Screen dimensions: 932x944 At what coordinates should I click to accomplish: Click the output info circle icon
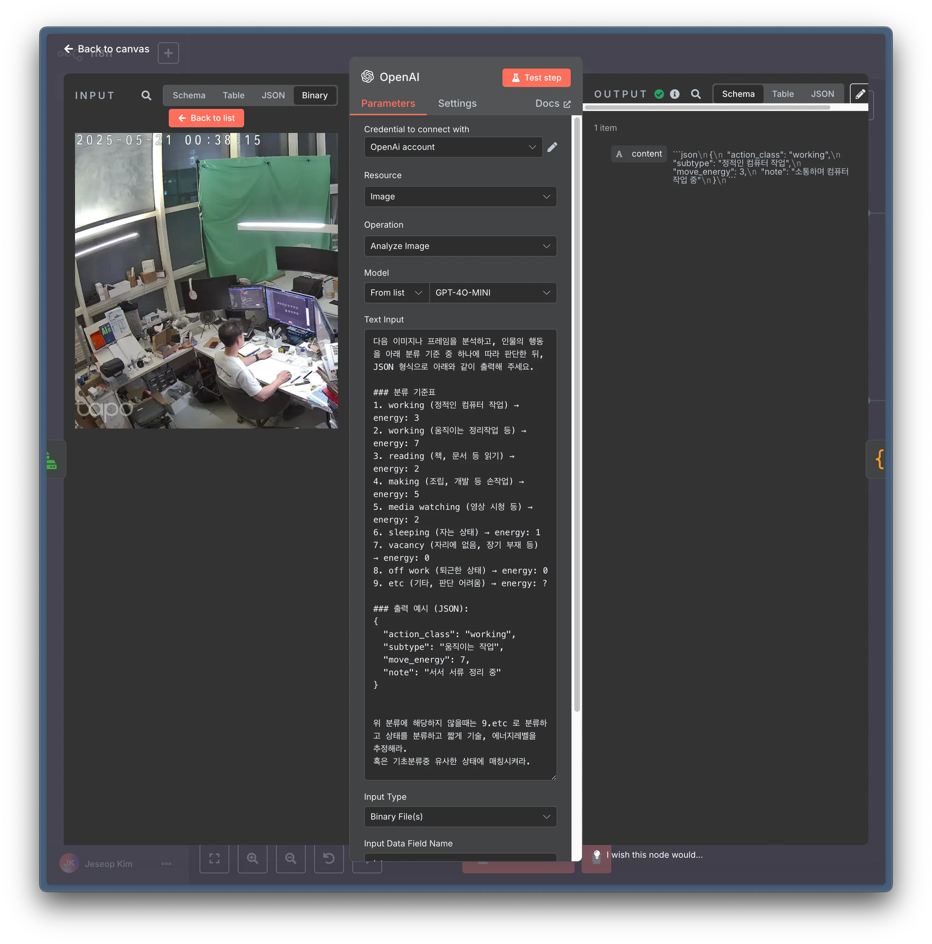674,94
